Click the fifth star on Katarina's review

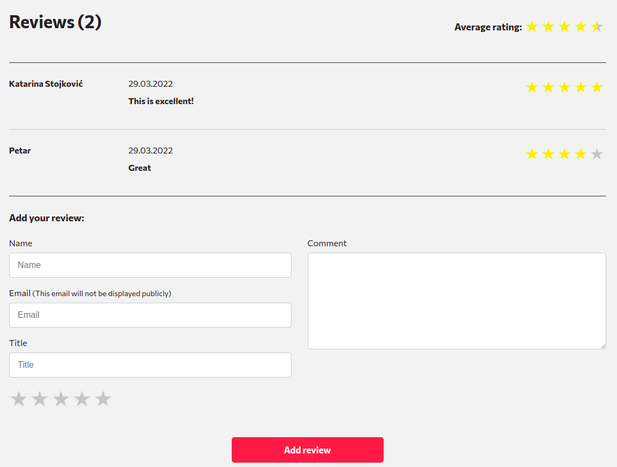tap(597, 88)
